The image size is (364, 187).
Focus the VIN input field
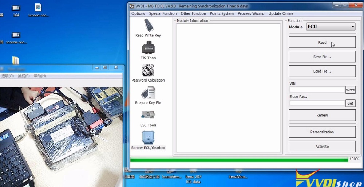[317, 90]
